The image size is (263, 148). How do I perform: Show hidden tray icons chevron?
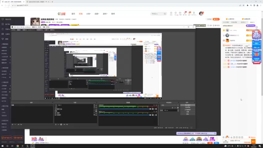235,146
